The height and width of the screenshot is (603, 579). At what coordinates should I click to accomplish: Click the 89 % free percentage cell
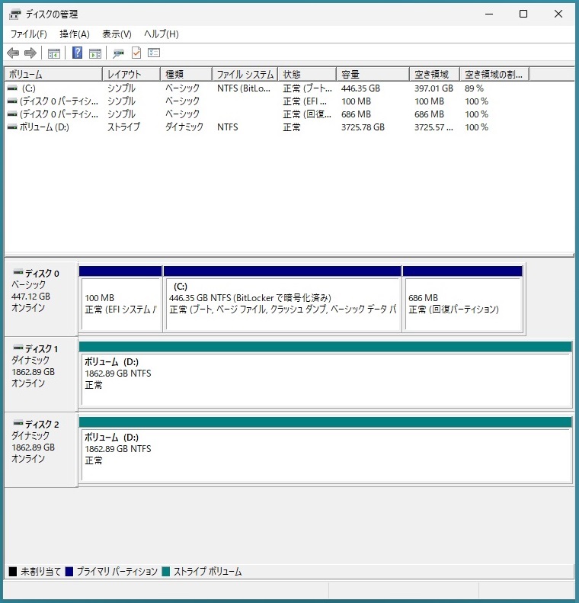474,88
